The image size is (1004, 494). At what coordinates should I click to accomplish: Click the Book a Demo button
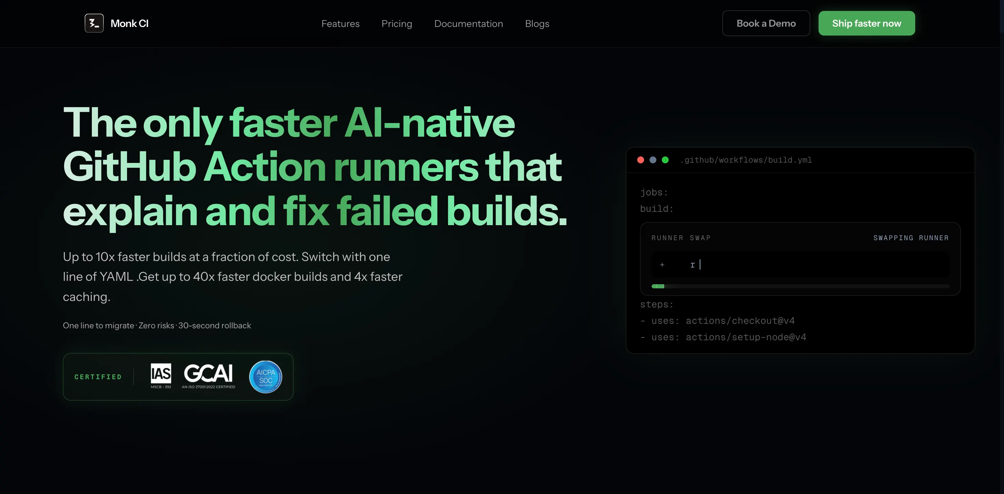[766, 23]
